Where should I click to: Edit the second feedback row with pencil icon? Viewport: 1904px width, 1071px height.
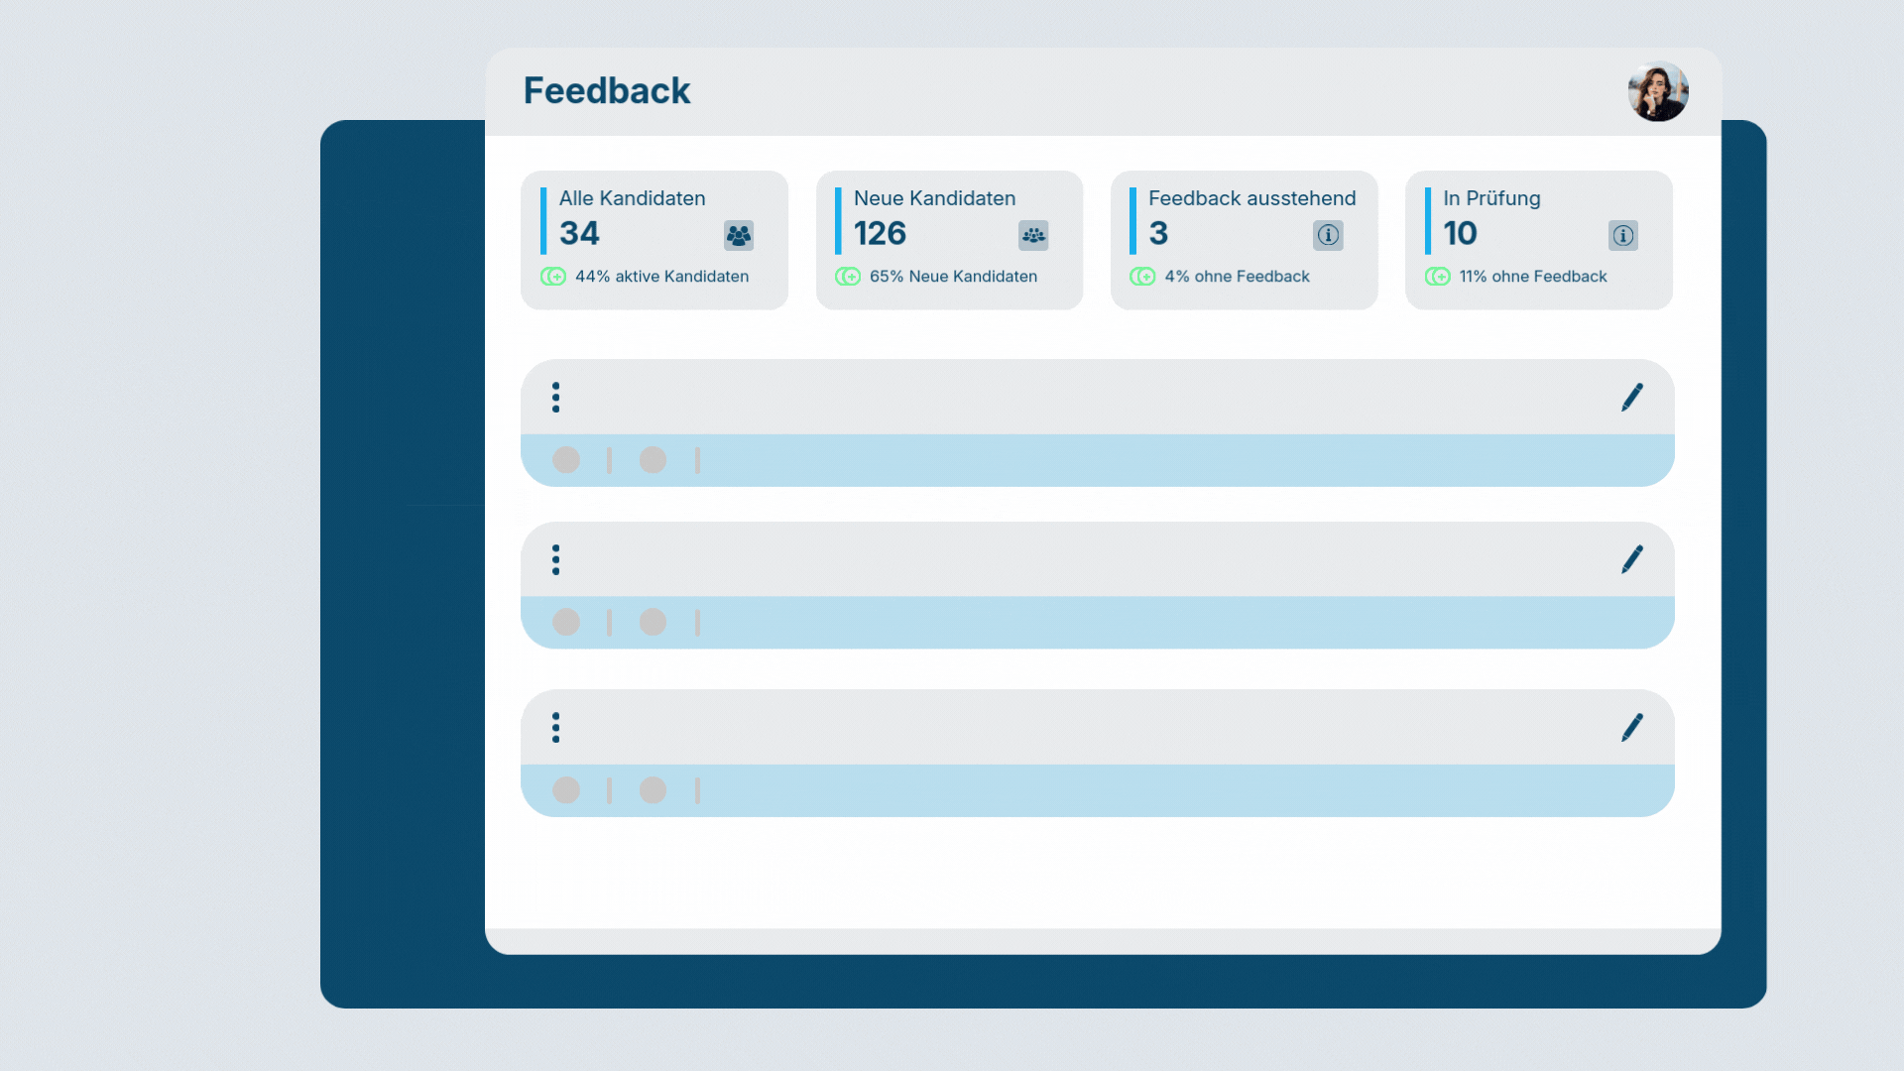pyautogui.click(x=1631, y=559)
